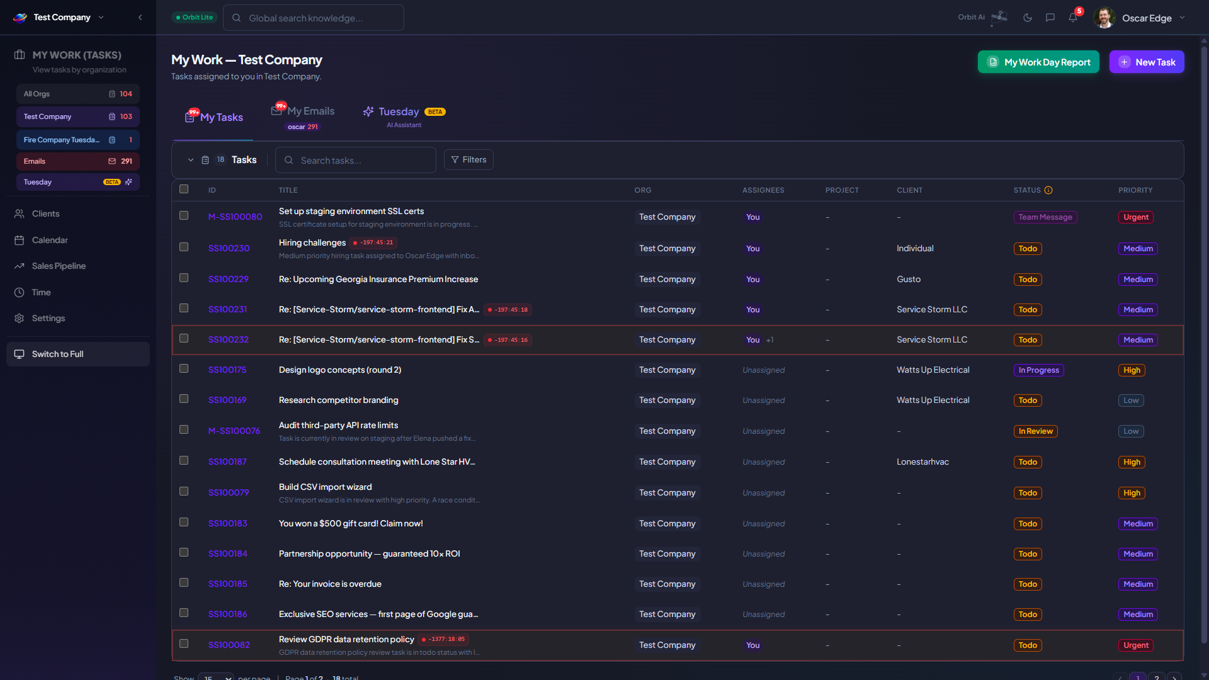Click Oscar Edge avatar picture
The height and width of the screenshot is (680, 1209).
pyautogui.click(x=1104, y=18)
